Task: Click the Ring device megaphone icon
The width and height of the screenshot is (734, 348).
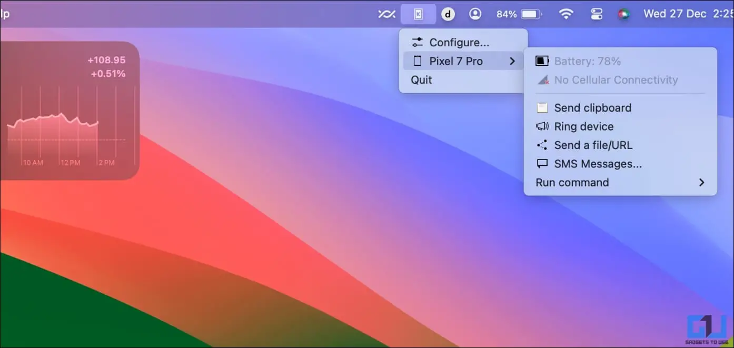Action: 542,126
